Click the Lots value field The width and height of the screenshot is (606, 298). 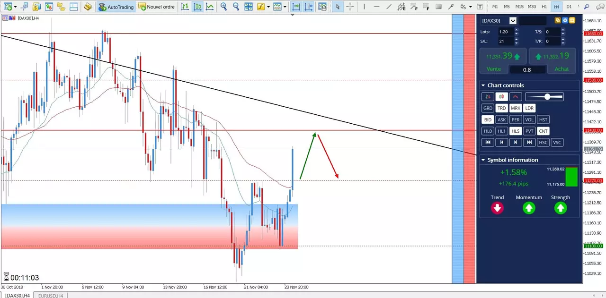click(505, 32)
